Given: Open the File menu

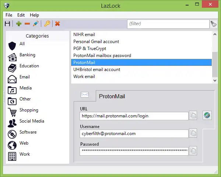Looking at the screenshot, I should (x=9, y=15).
